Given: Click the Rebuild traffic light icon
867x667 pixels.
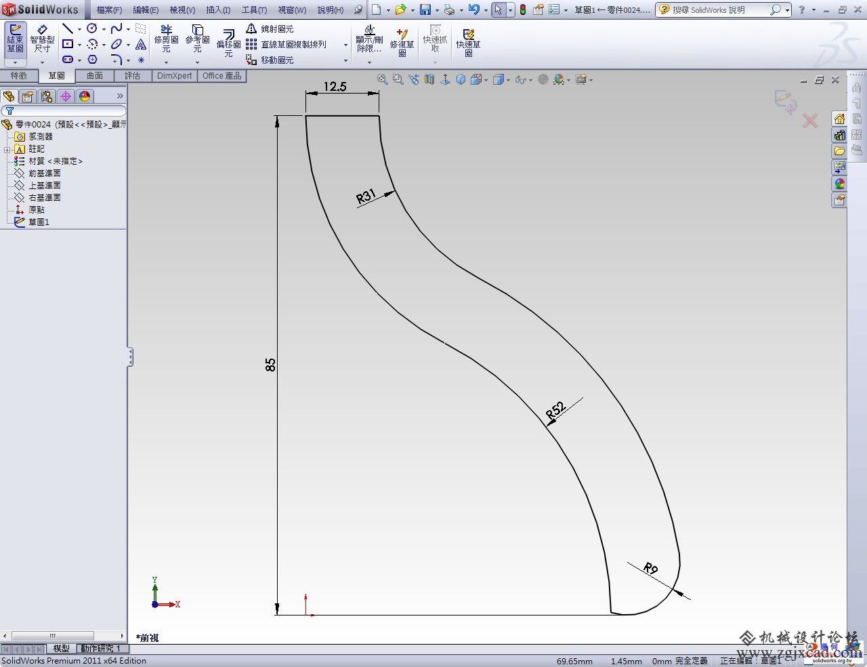Looking at the screenshot, I should 523,9.
